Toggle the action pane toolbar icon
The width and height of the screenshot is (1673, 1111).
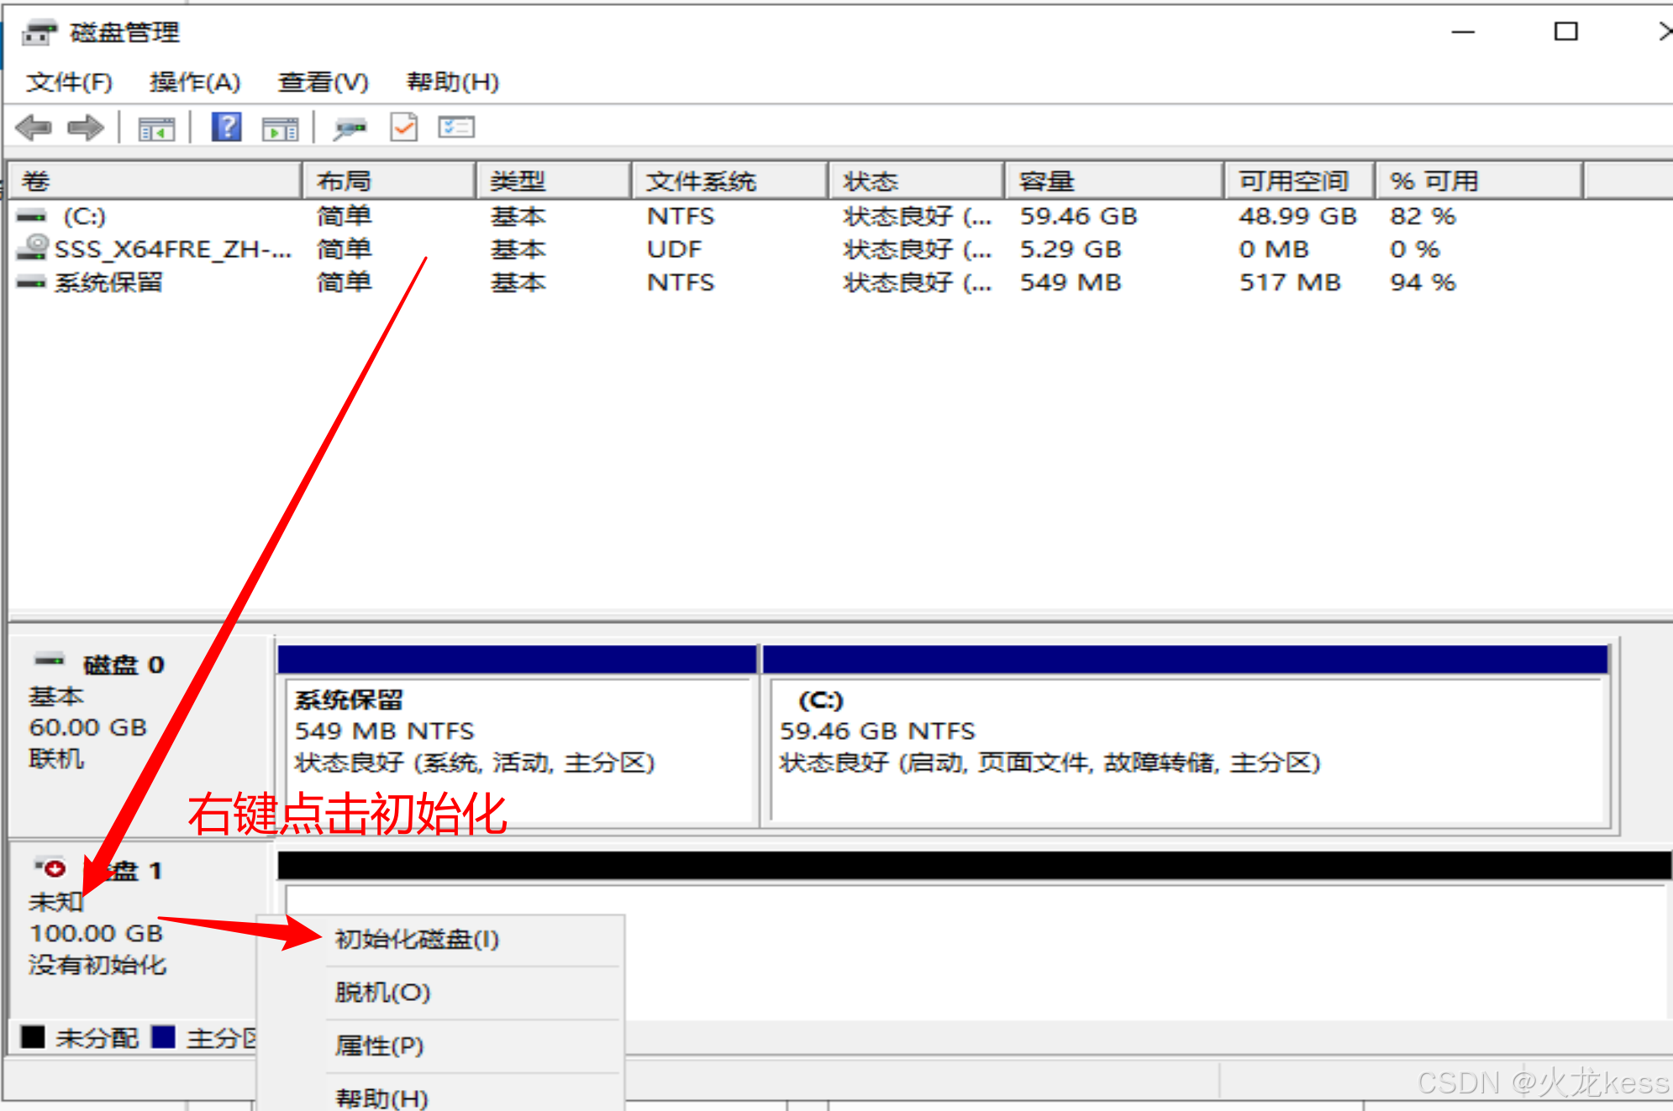pyautogui.click(x=280, y=128)
